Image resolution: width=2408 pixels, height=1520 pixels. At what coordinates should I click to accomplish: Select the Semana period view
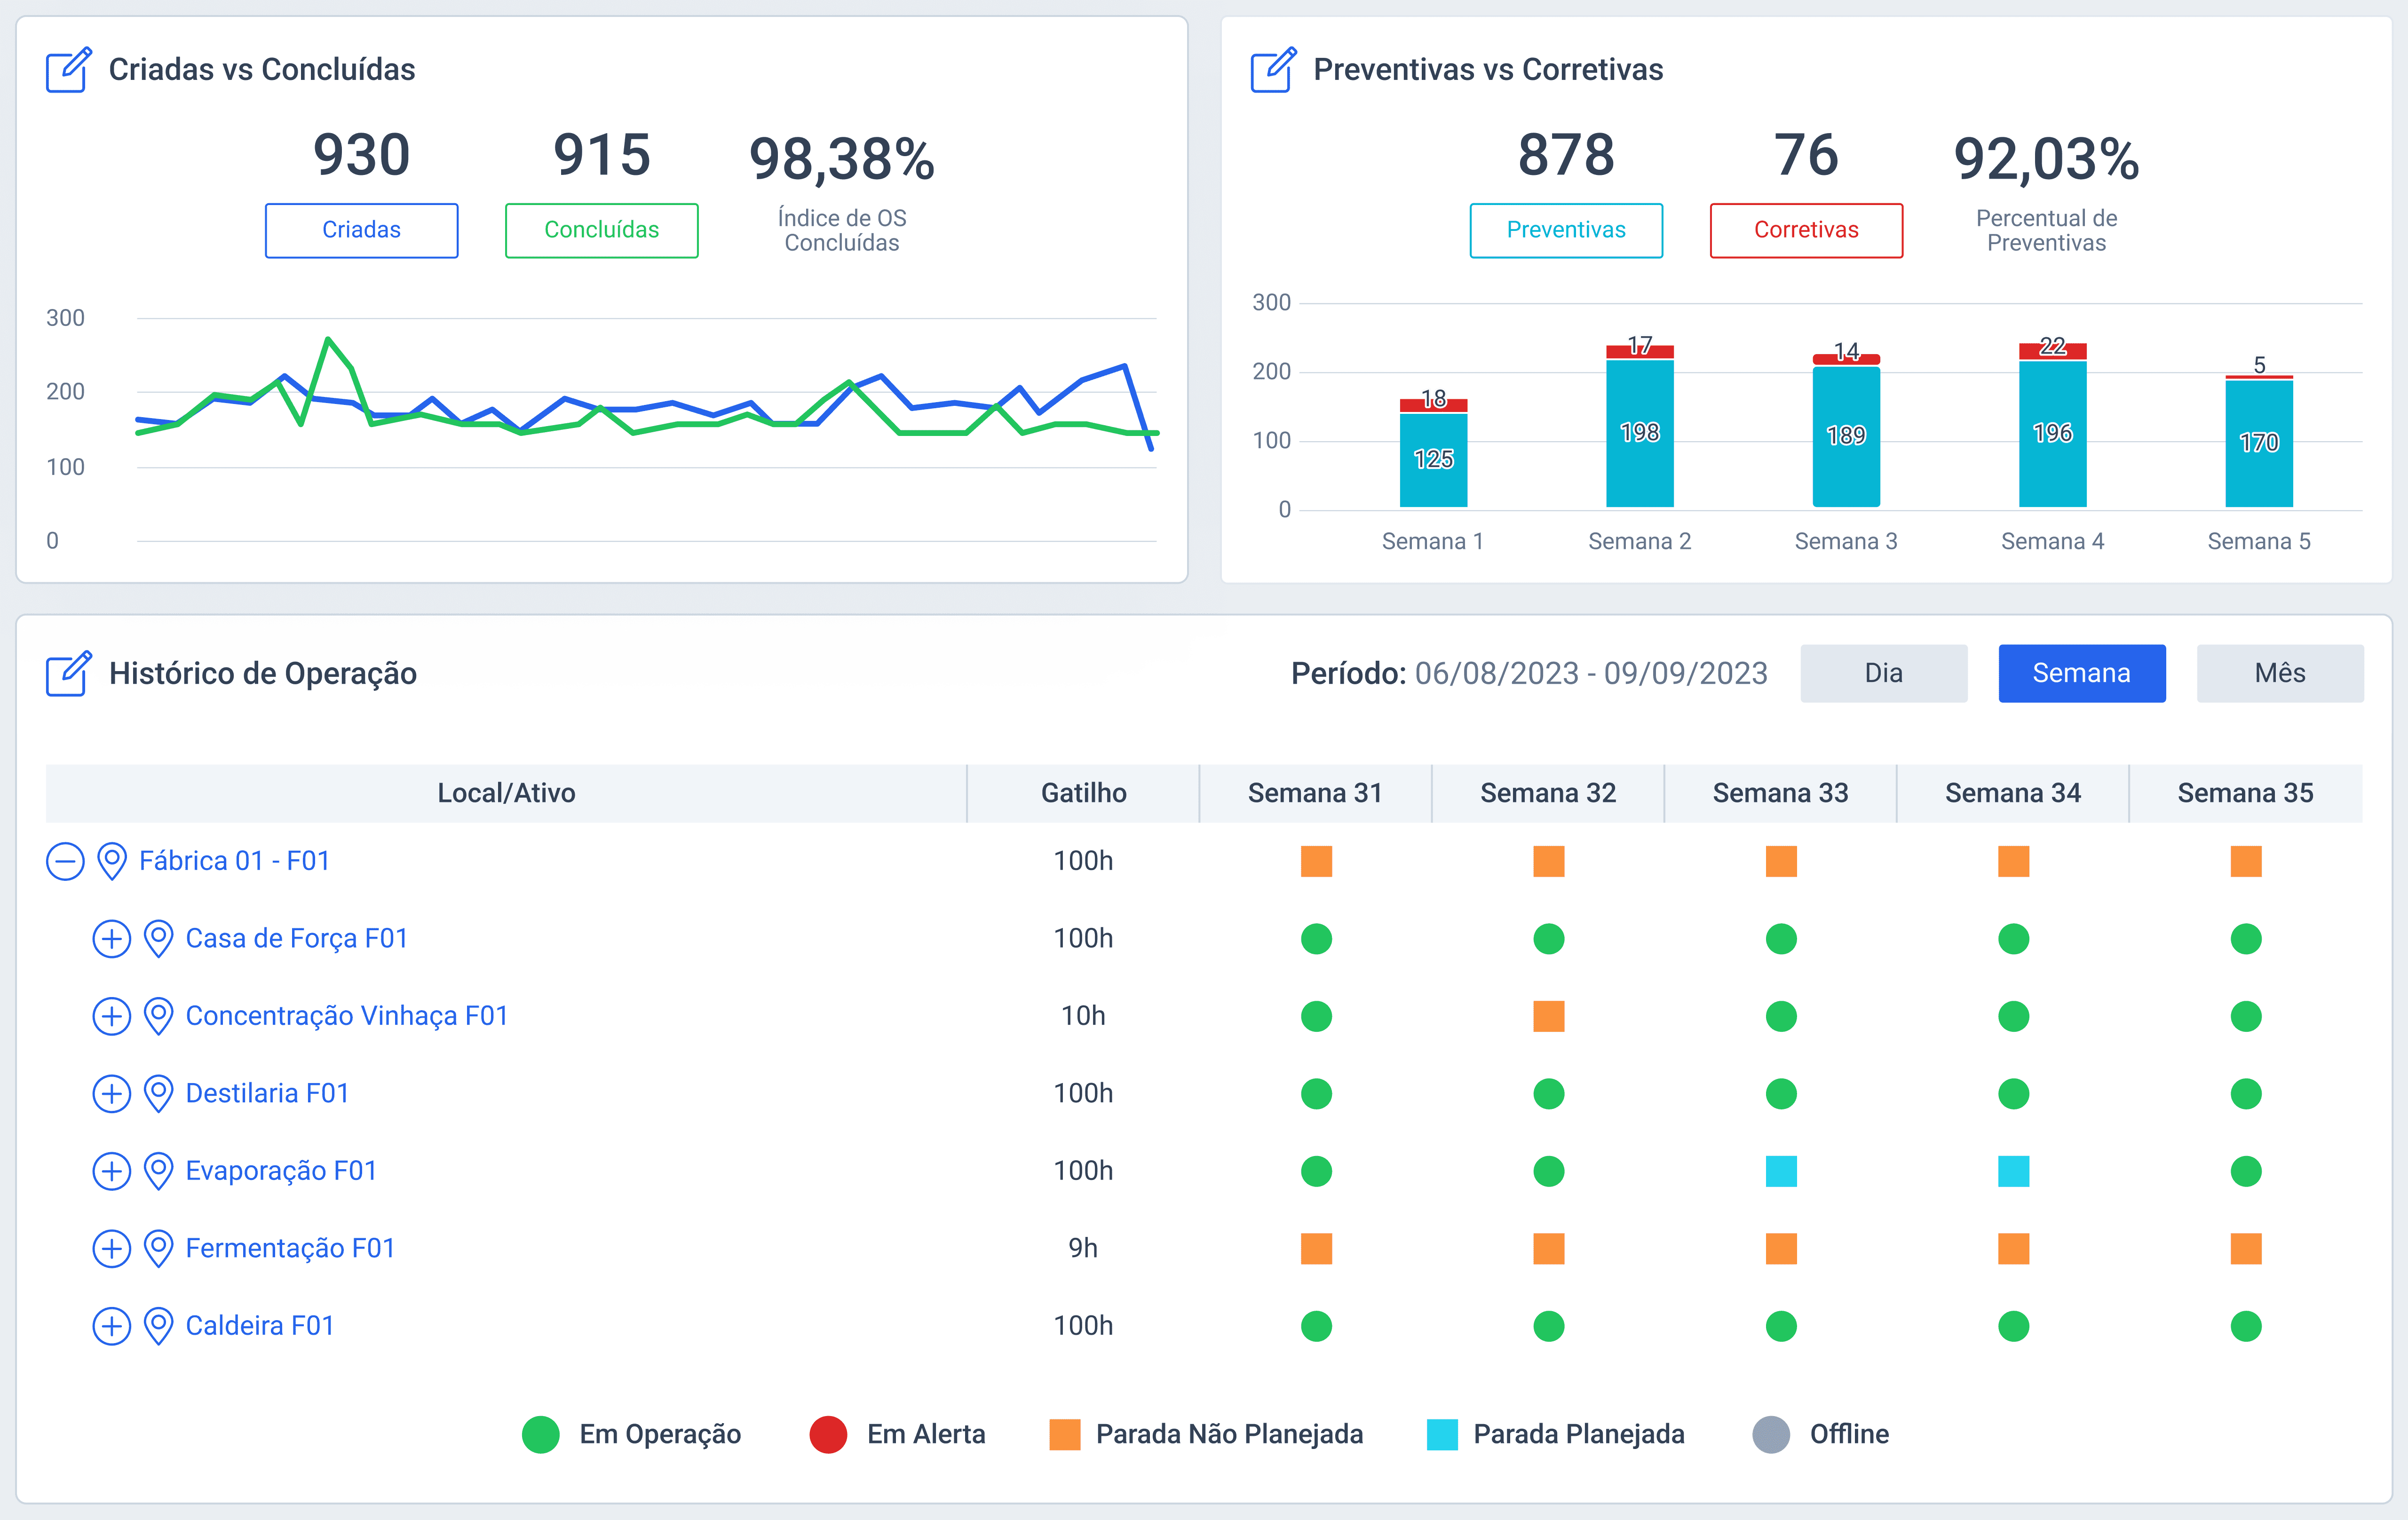tap(2082, 673)
